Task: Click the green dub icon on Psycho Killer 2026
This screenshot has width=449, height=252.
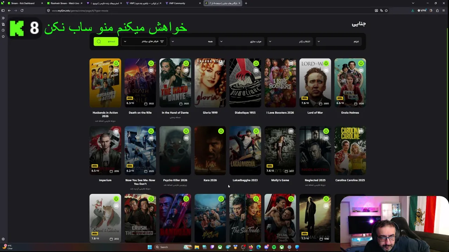Action: click(x=186, y=131)
